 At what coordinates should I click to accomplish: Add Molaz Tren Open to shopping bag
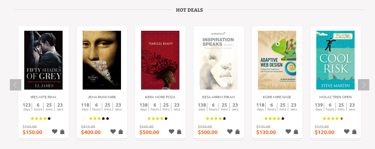[354, 131]
